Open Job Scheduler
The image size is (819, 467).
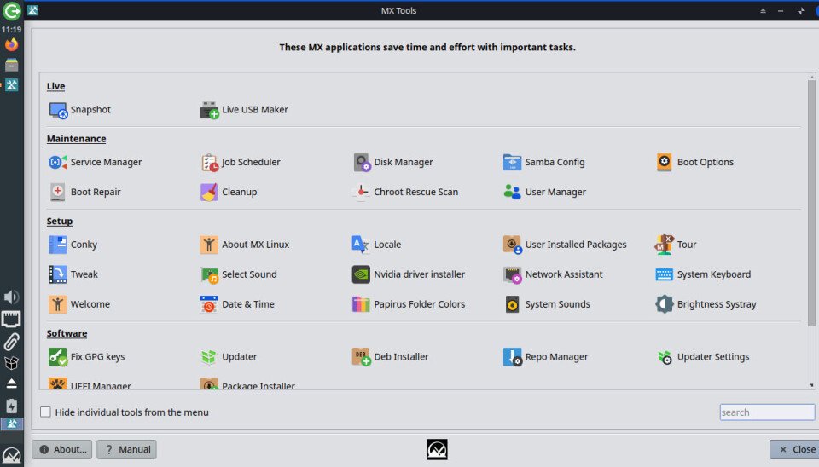tap(241, 162)
